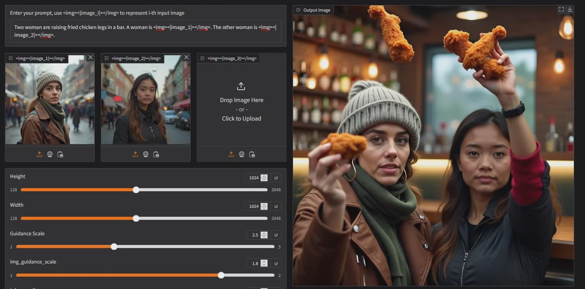Increment Guidance Scale using the up arrow
This screenshot has width=585, height=289.
(x=264, y=233)
